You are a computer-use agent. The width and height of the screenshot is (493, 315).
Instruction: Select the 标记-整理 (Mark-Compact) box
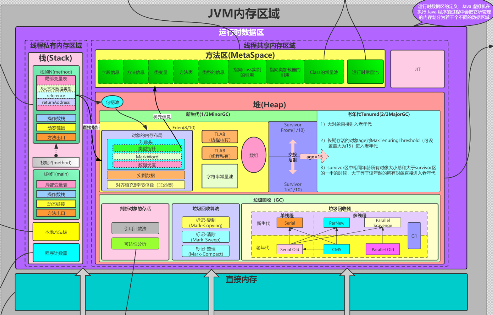(x=206, y=251)
